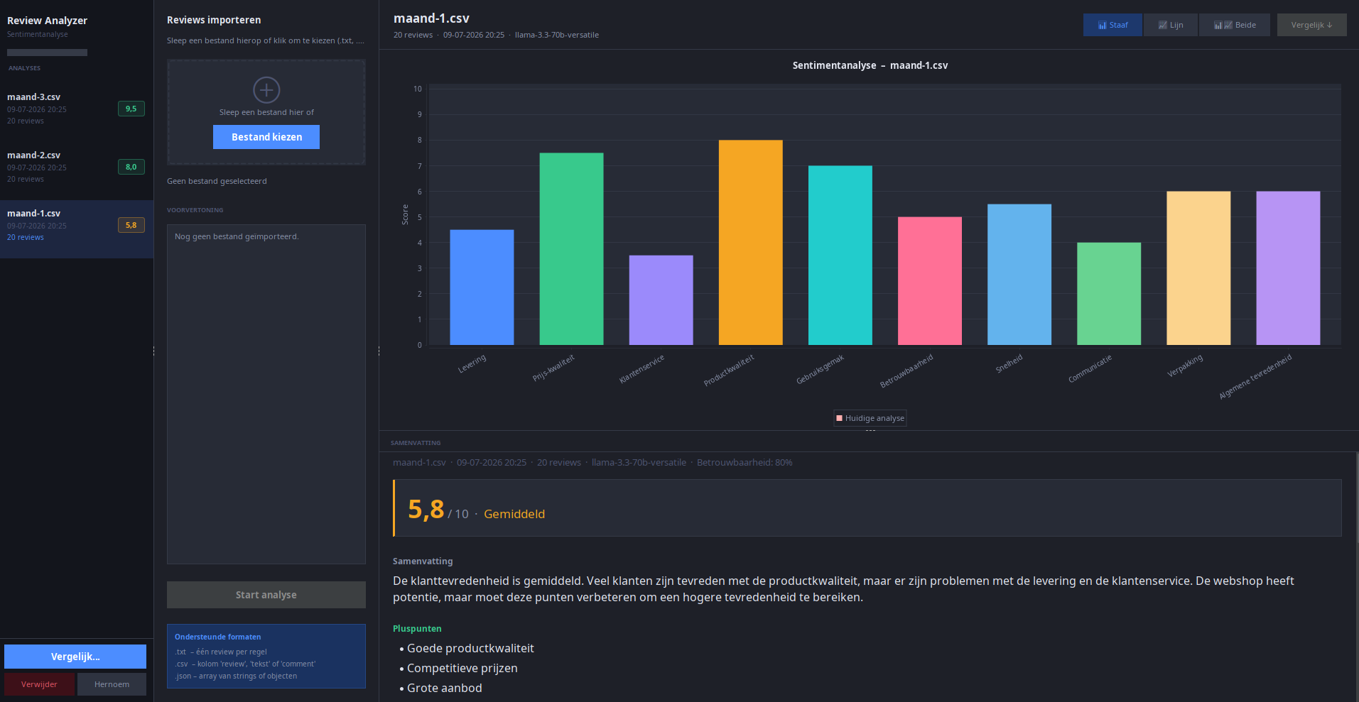Screen dimensions: 1359x702
Task: Click the Gemiddeld rating label
Action: 514,514
